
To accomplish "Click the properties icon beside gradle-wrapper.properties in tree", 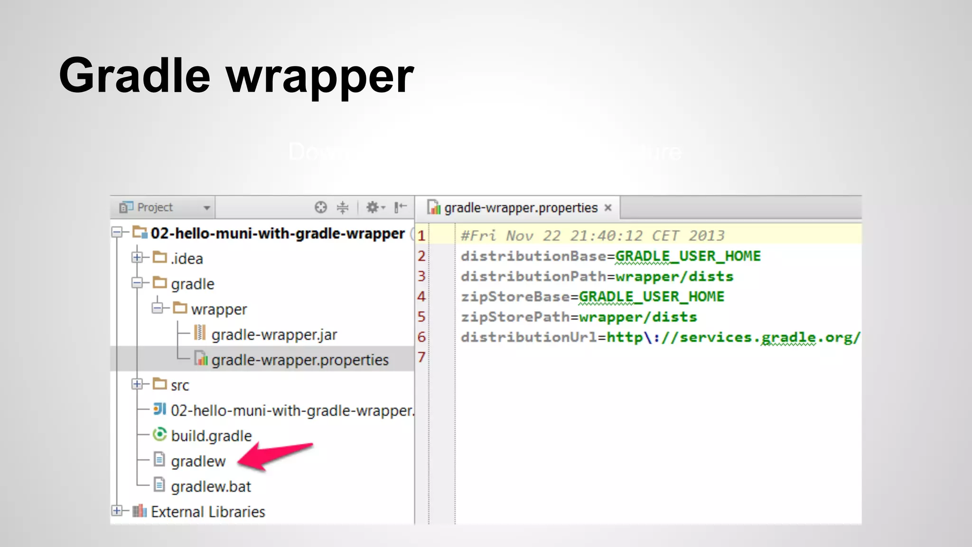I will (201, 358).
